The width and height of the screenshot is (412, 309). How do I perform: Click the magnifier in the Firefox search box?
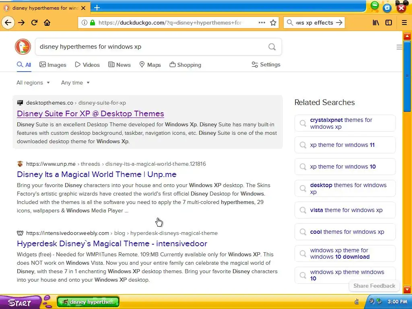tap(290, 23)
